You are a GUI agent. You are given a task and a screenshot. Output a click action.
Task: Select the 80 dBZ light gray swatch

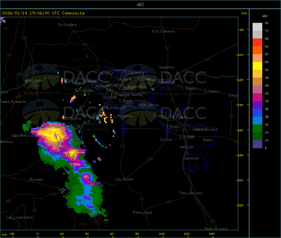[257, 27]
